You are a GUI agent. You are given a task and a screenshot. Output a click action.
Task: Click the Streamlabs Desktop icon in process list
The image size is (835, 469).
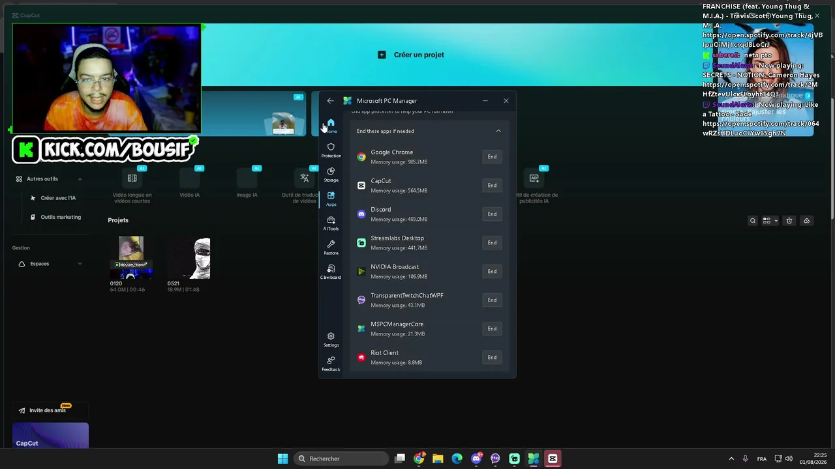[x=361, y=243]
